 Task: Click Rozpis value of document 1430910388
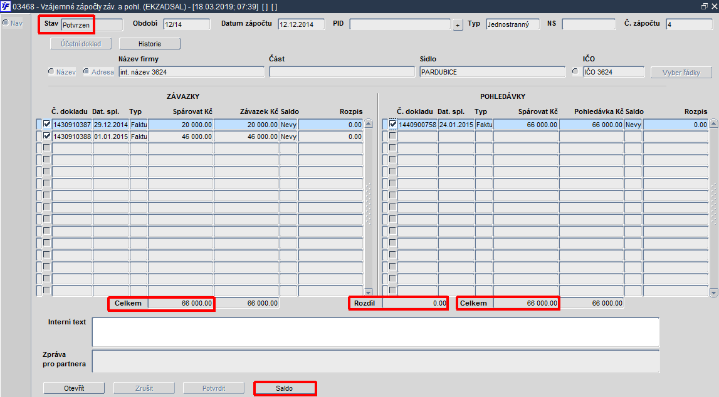click(x=330, y=137)
